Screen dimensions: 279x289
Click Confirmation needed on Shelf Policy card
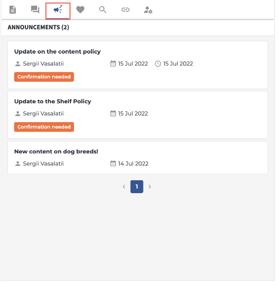click(x=44, y=127)
